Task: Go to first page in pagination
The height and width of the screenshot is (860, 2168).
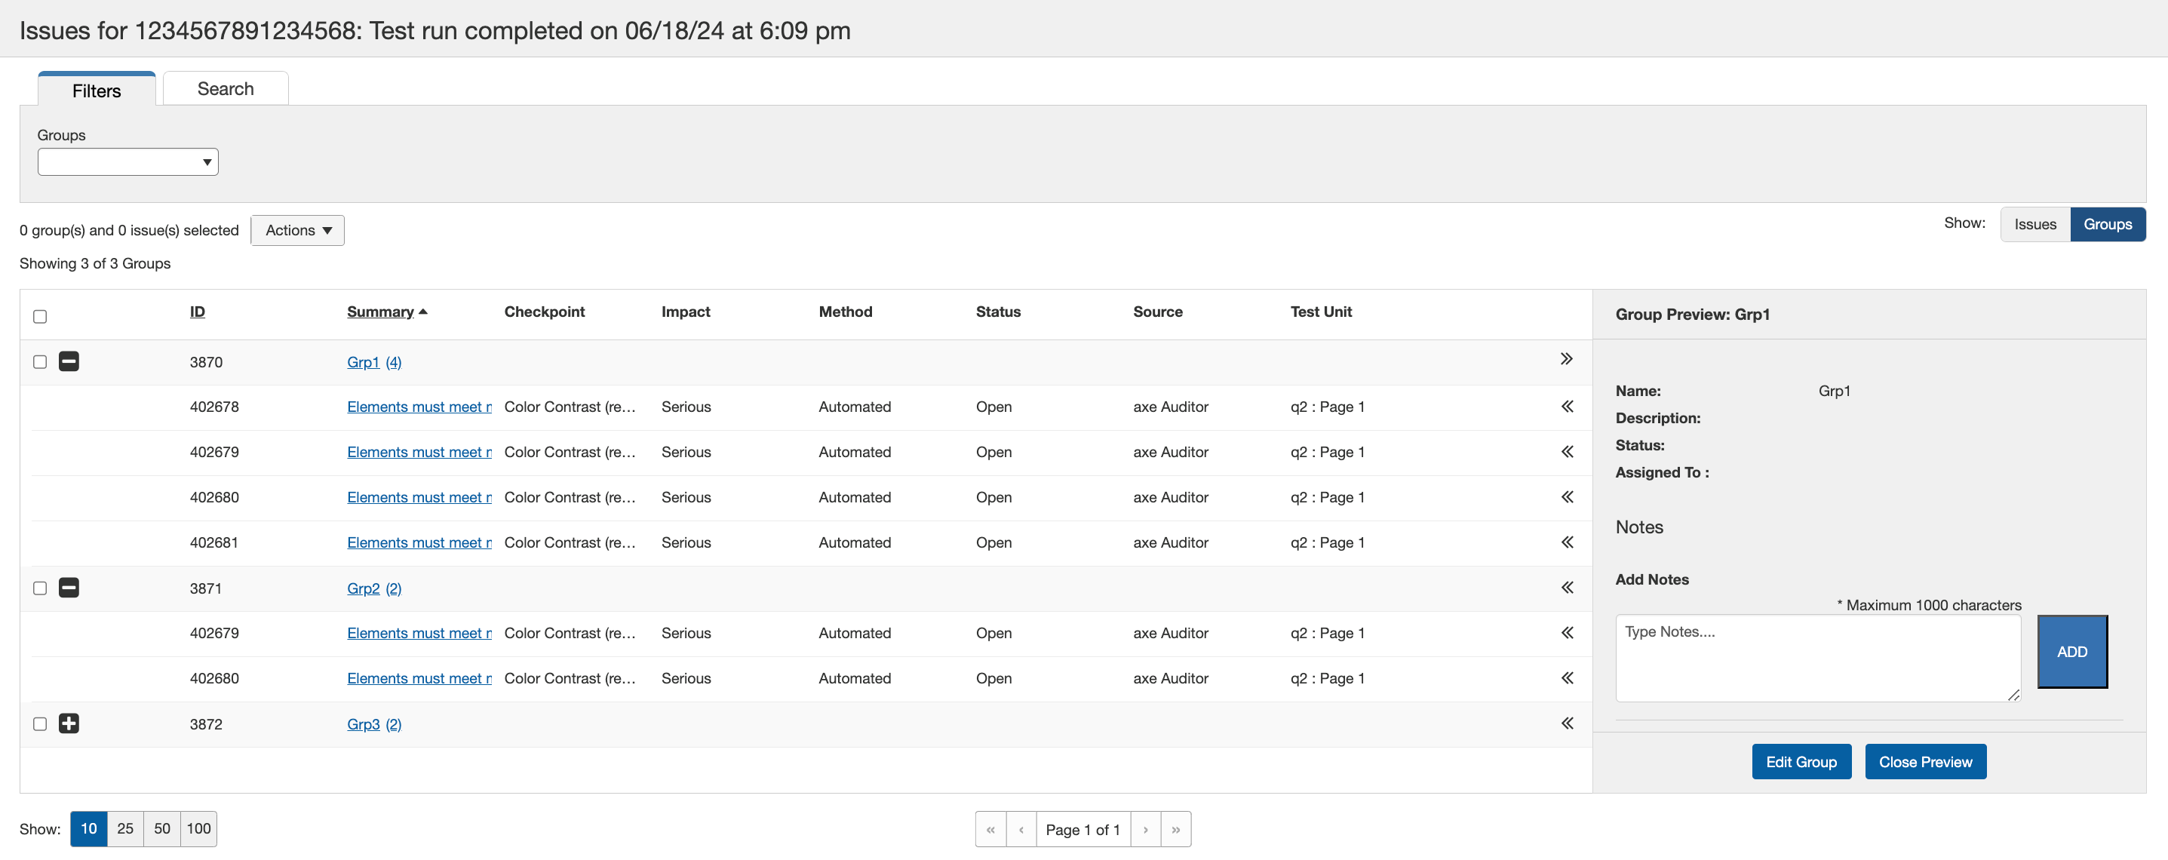Action: pyautogui.click(x=990, y=830)
